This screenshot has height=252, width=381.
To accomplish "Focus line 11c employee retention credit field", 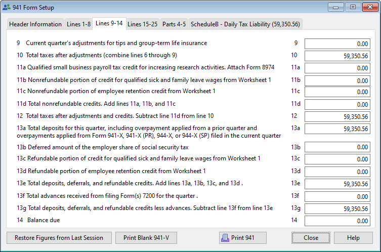I will pos(337,92).
